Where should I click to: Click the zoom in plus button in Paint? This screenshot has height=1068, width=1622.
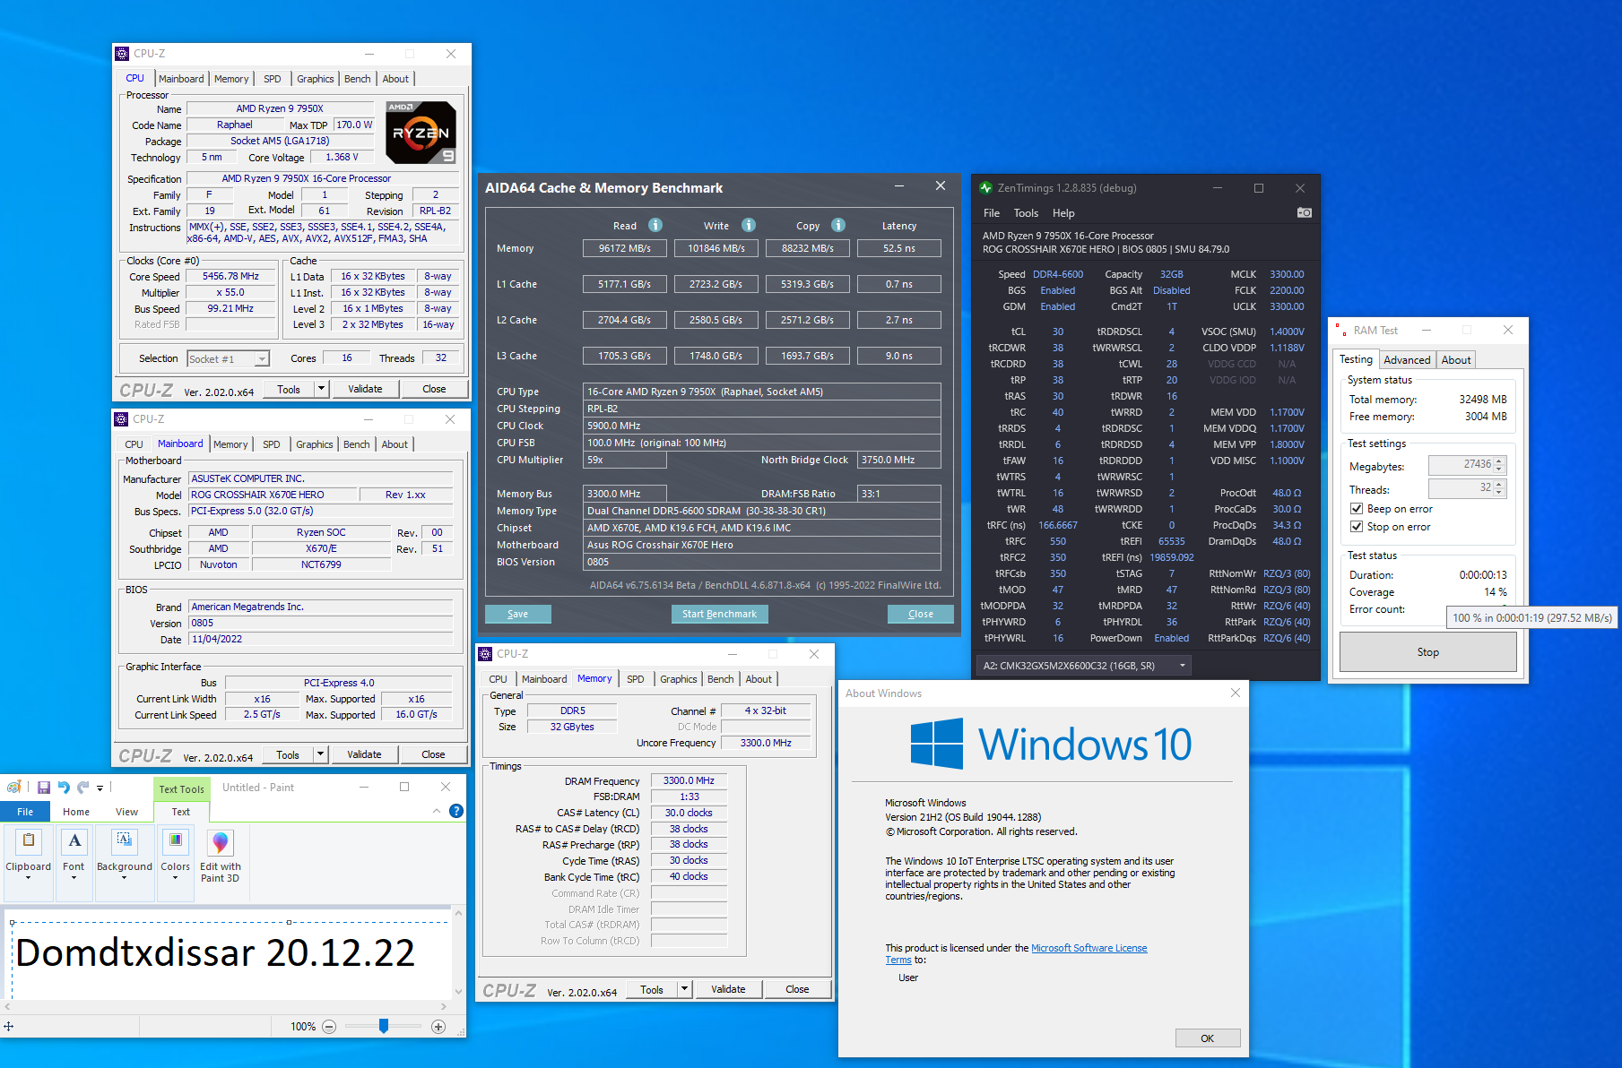coord(438,1027)
